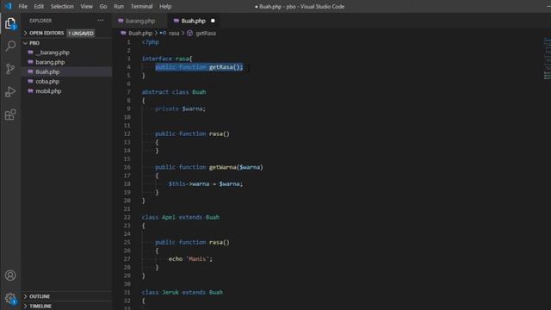The height and width of the screenshot is (310, 551).
Task: Click the echo 'Manis'; line
Action: pyautogui.click(x=190, y=259)
